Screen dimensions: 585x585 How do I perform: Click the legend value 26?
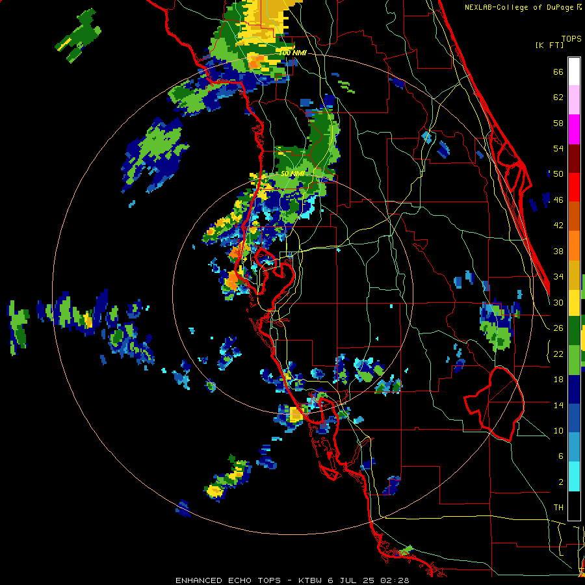click(x=558, y=328)
